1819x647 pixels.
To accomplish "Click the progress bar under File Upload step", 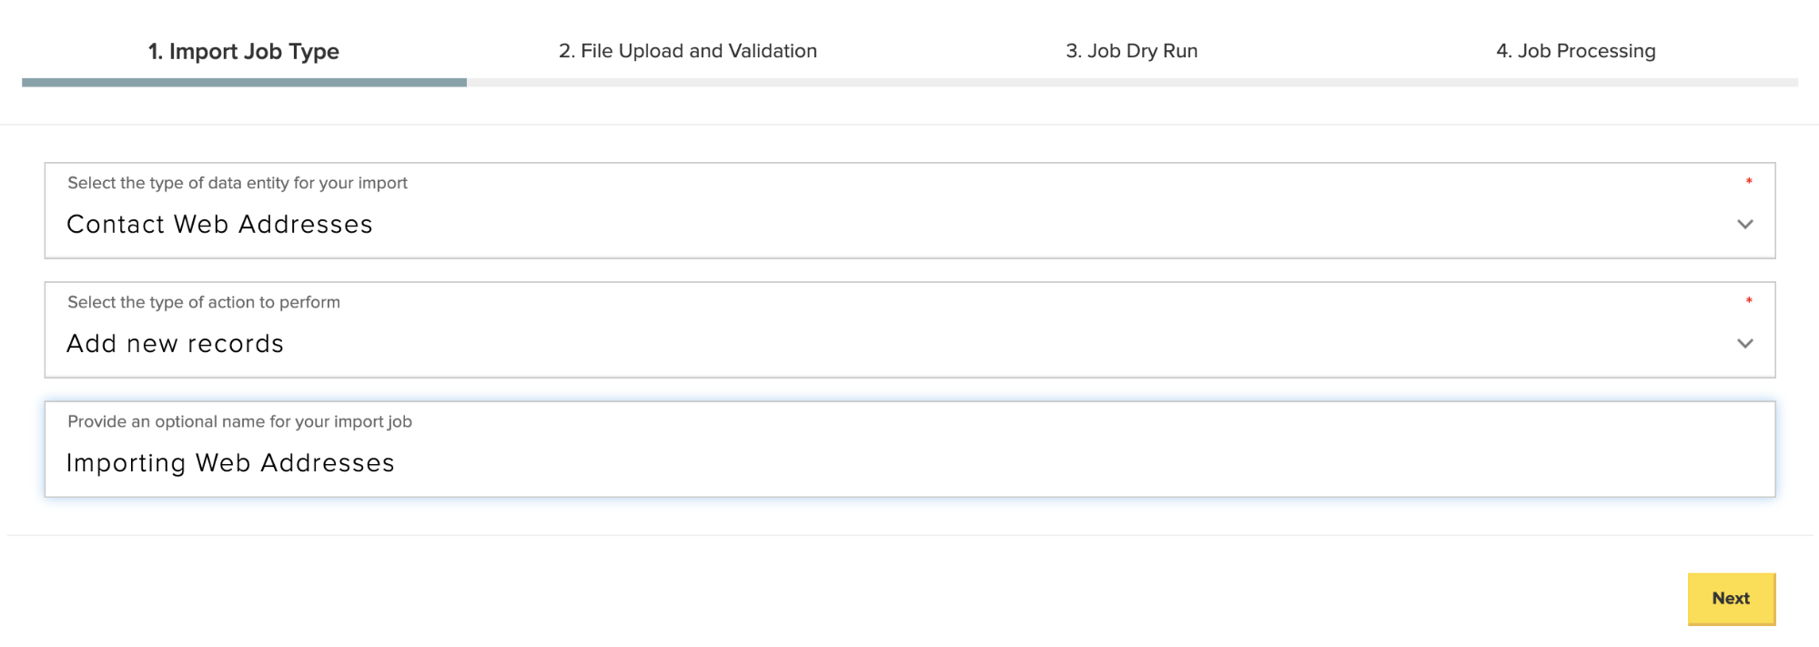I will 688,83.
